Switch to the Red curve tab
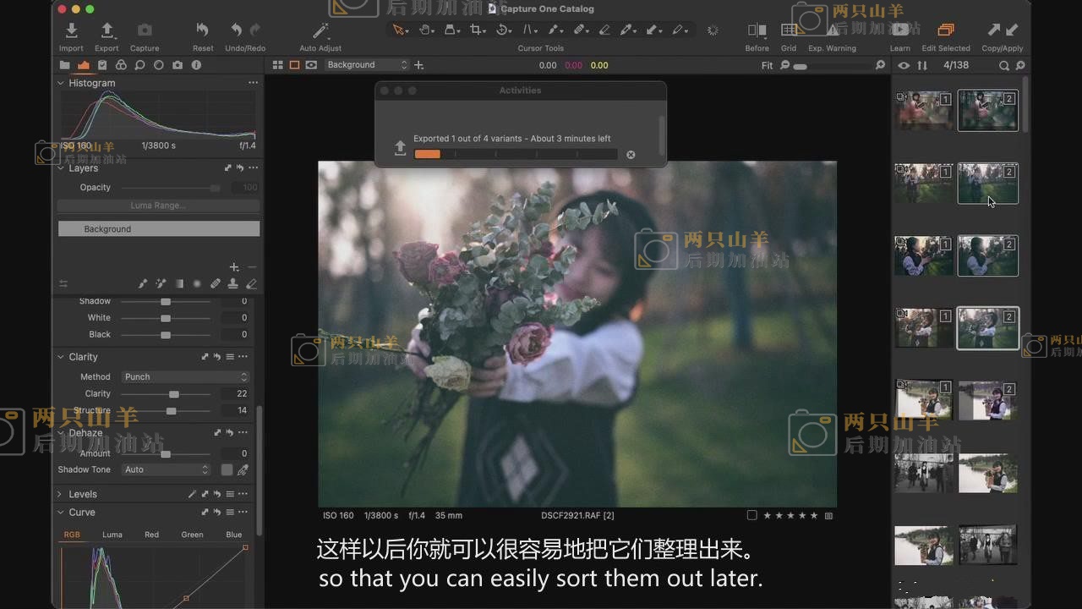Viewport: 1082px width, 609px height. 151,535
